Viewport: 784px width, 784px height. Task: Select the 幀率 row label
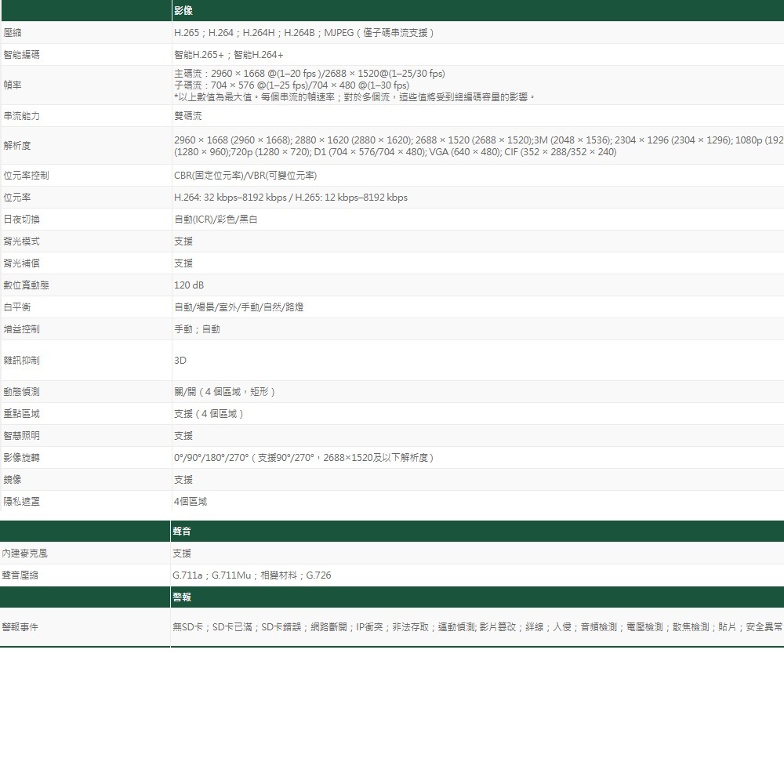(13, 85)
